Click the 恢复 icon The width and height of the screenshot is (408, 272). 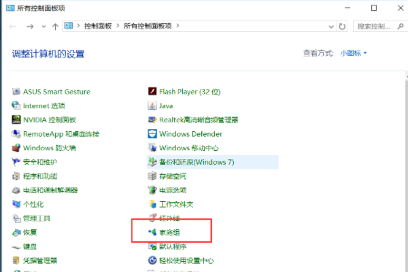coord(16,232)
